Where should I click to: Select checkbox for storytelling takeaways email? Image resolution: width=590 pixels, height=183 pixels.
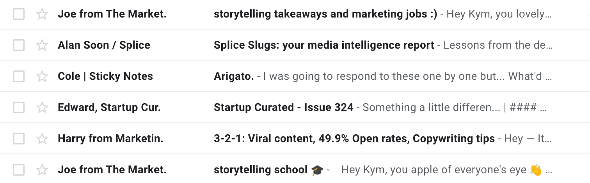(x=19, y=14)
